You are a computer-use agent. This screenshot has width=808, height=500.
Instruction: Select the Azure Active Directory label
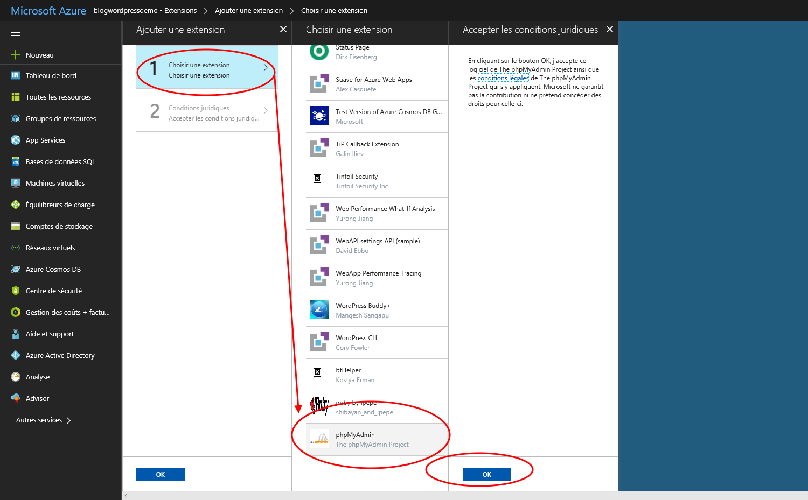pyautogui.click(x=60, y=355)
